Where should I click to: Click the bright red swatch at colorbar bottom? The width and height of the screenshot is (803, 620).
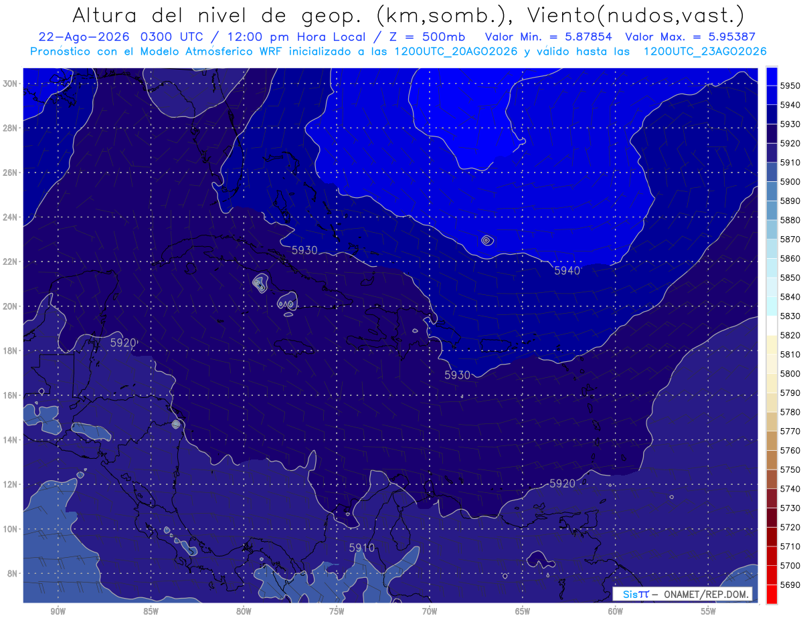772,594
